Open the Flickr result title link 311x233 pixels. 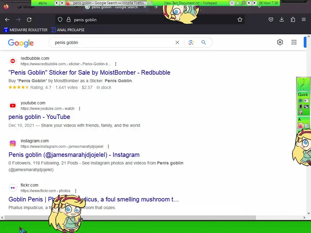point(94,199)
